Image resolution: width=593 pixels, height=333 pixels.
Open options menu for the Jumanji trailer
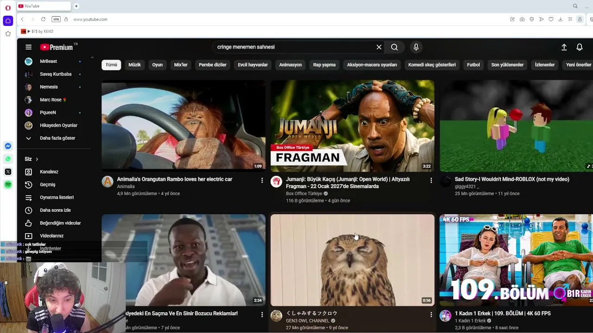431,180
